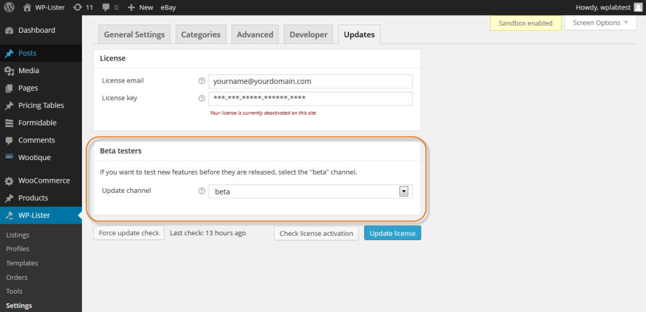Click the Force update check button
The image size is (646, 312).
[x=129, y=233]
